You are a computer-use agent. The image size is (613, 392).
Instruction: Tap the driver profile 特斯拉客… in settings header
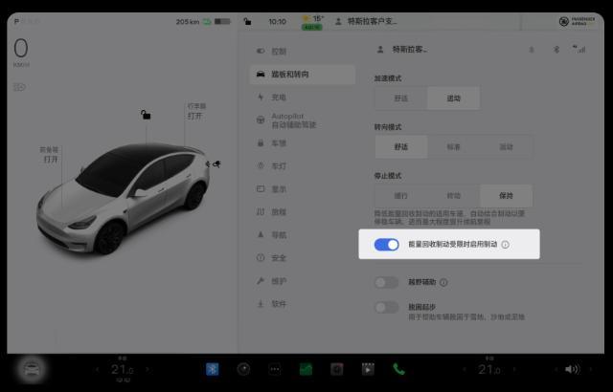click(x=402, y=50)
